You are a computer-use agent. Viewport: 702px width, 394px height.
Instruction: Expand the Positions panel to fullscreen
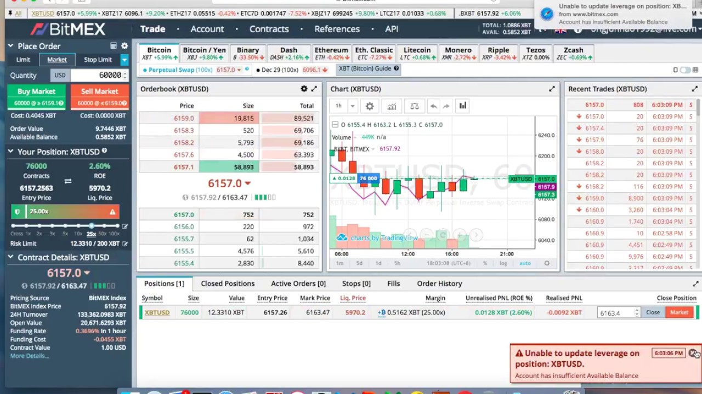click(x=696, y=283)
